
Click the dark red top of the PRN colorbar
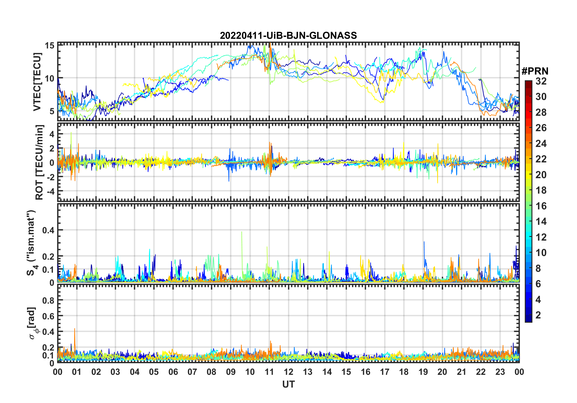pos(528,83)
